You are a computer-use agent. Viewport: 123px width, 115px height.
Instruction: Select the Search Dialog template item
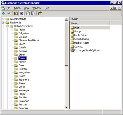[x=81, y=39]
